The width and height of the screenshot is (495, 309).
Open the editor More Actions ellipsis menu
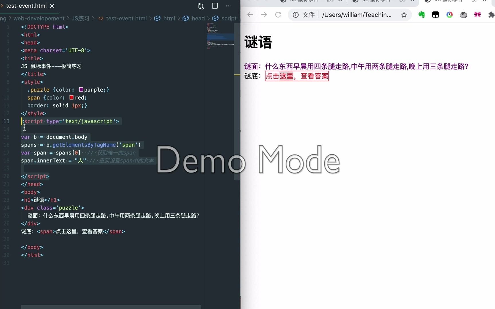(x=229, y=6)
